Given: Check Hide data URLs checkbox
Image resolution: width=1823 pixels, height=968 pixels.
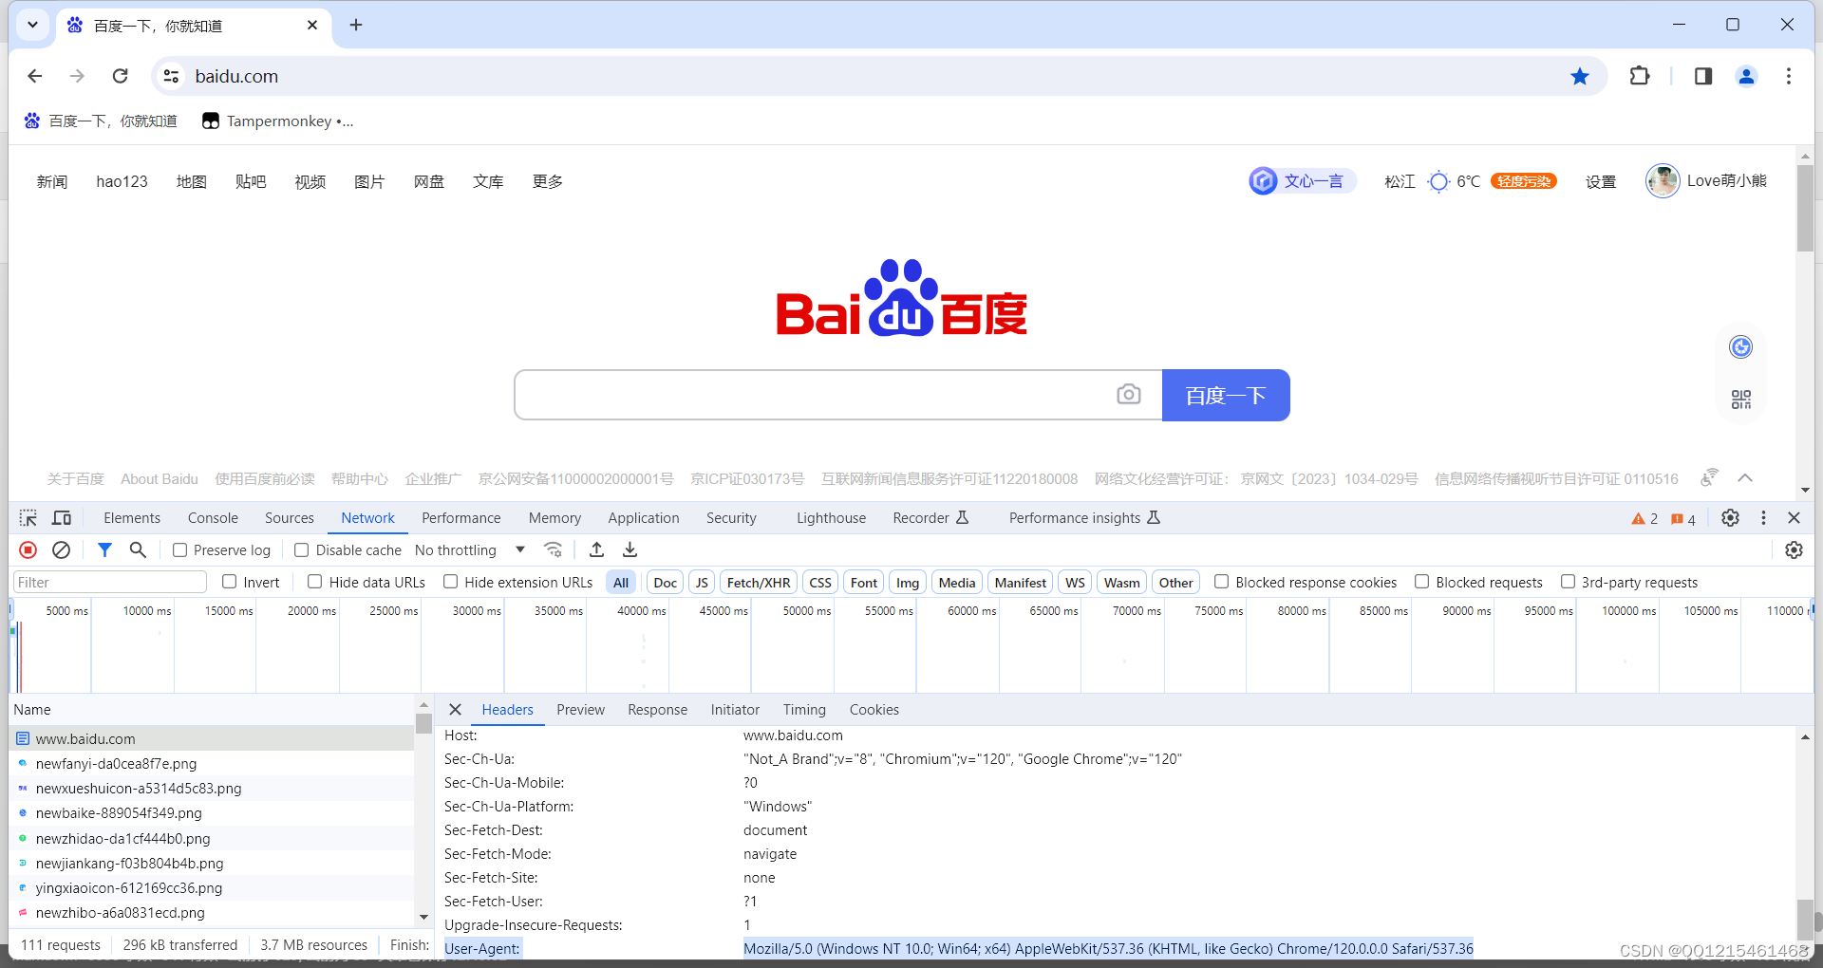Looking at the screenshot, I should [x=314, y=582].
